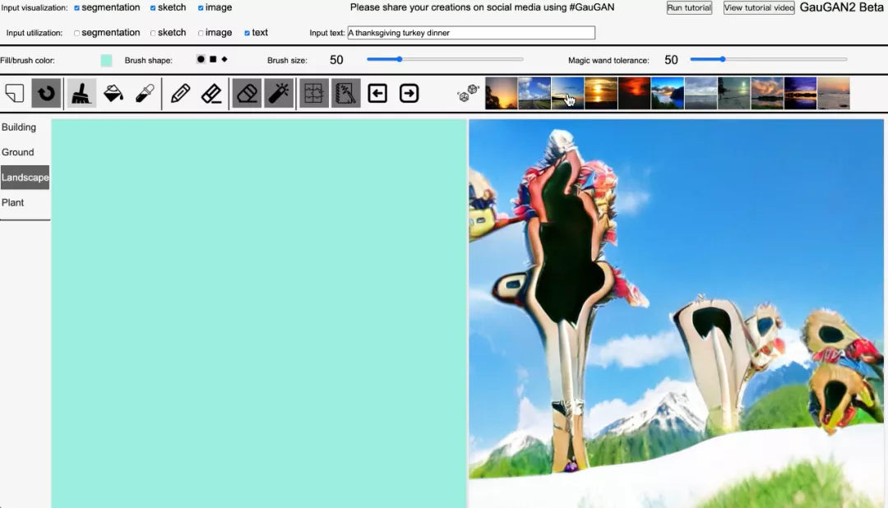Click View tutorial video button

pyautogui.click(x=758, y=8)
